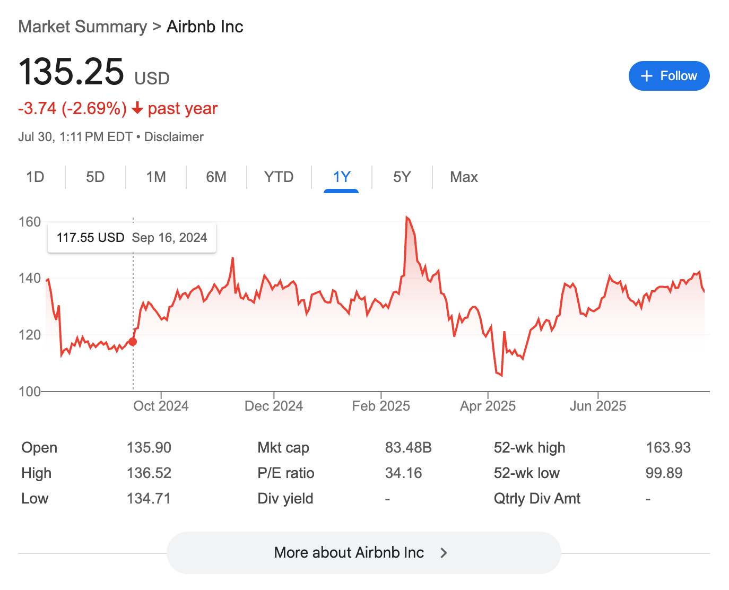Click the 117.55 USD chart tooltip
Screen dimensions: 729x590
132,238
